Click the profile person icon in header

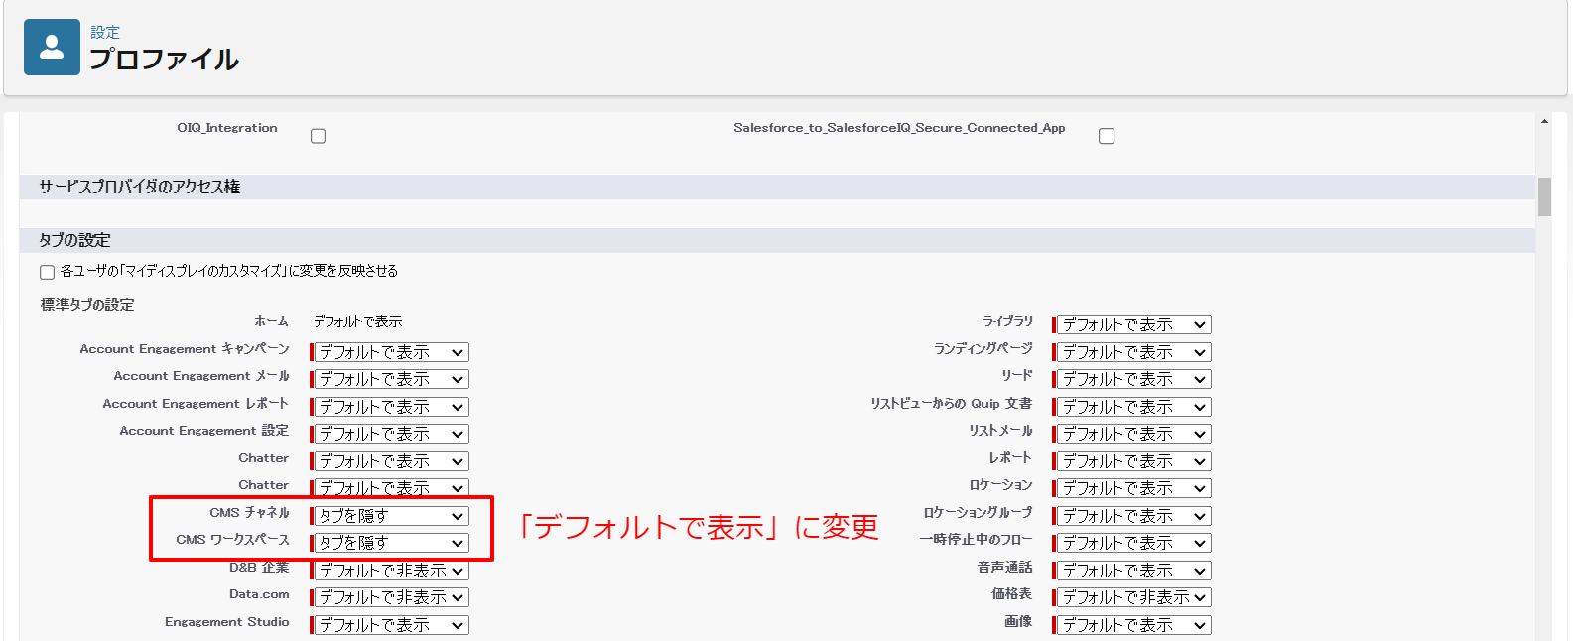coord(52,47)
